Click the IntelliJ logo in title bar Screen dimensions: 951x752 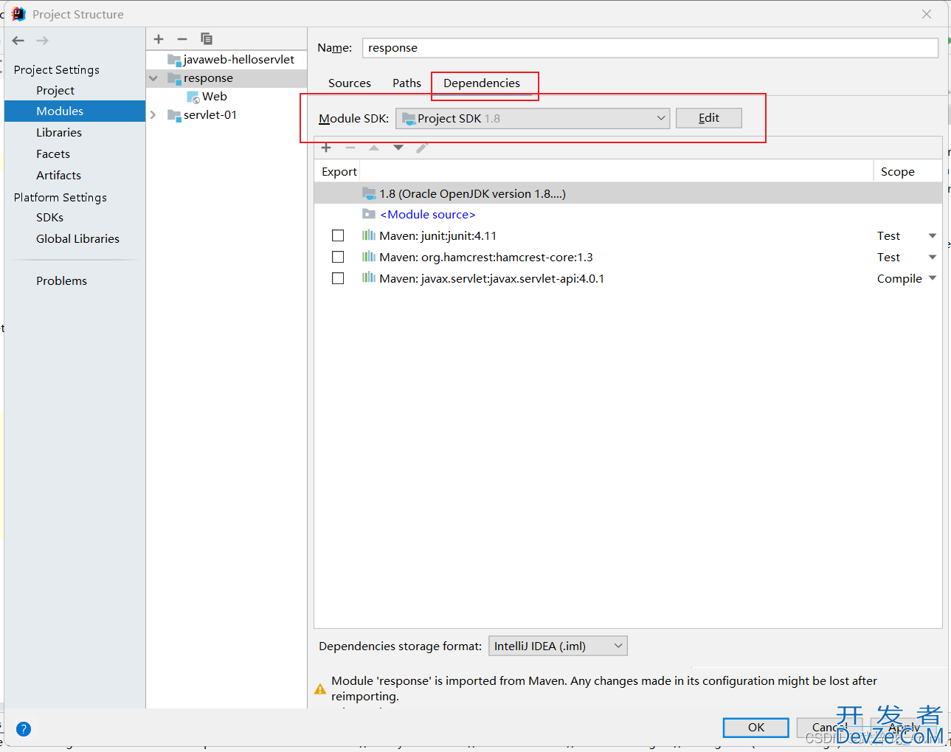[x=18, y=14]
